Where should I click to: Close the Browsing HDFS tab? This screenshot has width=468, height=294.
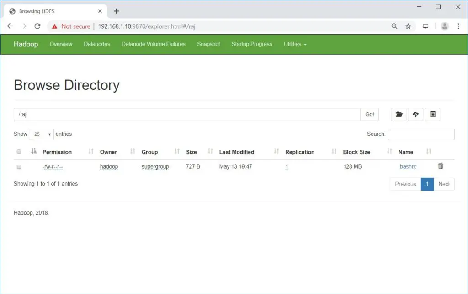pos(100,11)
